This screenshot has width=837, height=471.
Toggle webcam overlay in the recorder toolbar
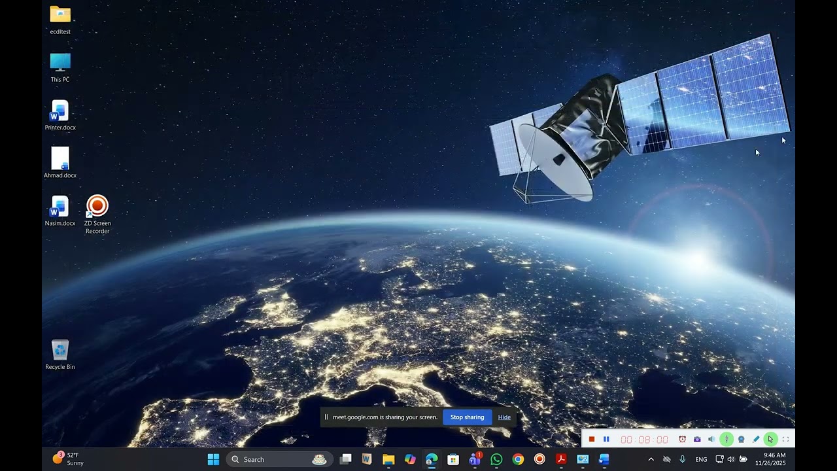(x=741, y=440)
